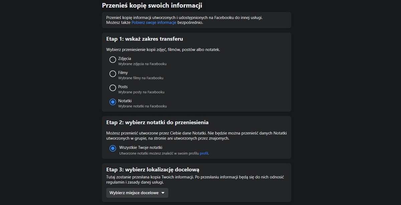Select the Zdjęcia radio button

(x=113, y=60)
